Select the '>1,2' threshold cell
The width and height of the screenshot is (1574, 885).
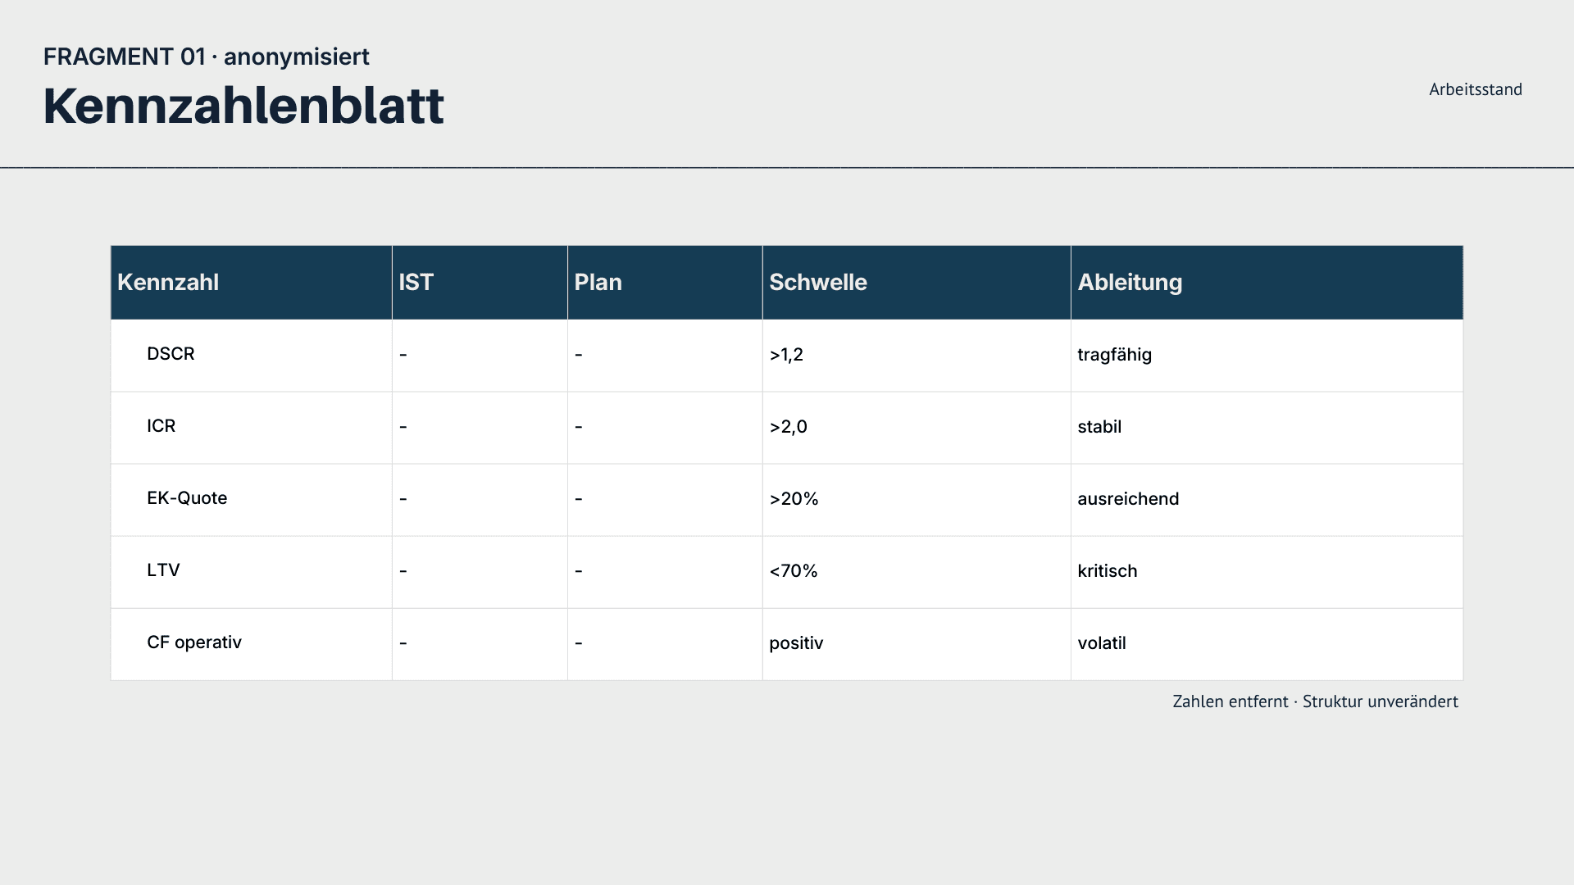(786, 355)
